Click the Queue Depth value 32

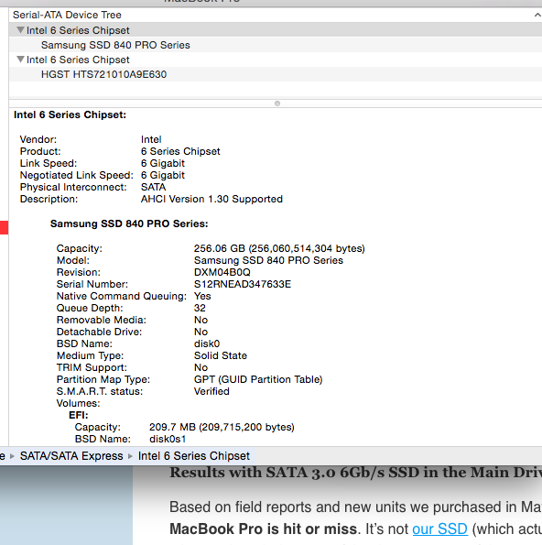[200, 308]
